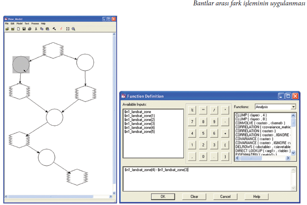The image size is (307, 205).
Task: Open the Functions category dropdown
Action: coord(293,107)
